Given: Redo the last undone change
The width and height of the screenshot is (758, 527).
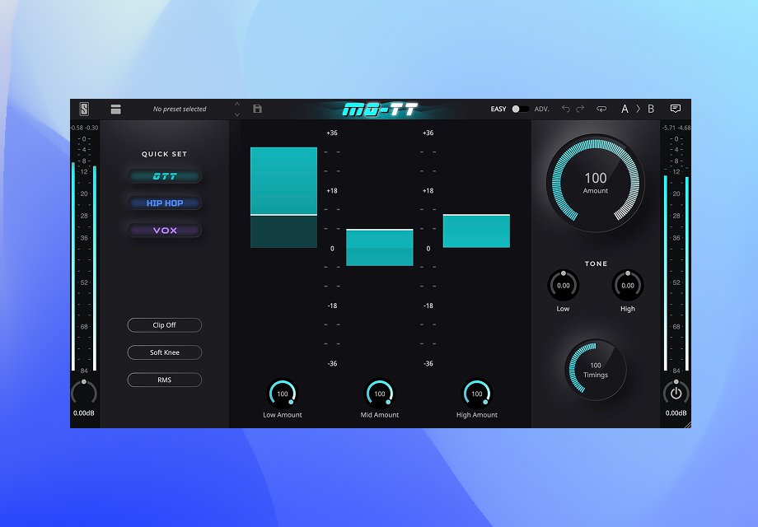Looking at the screenshot, I should point(580,109).
